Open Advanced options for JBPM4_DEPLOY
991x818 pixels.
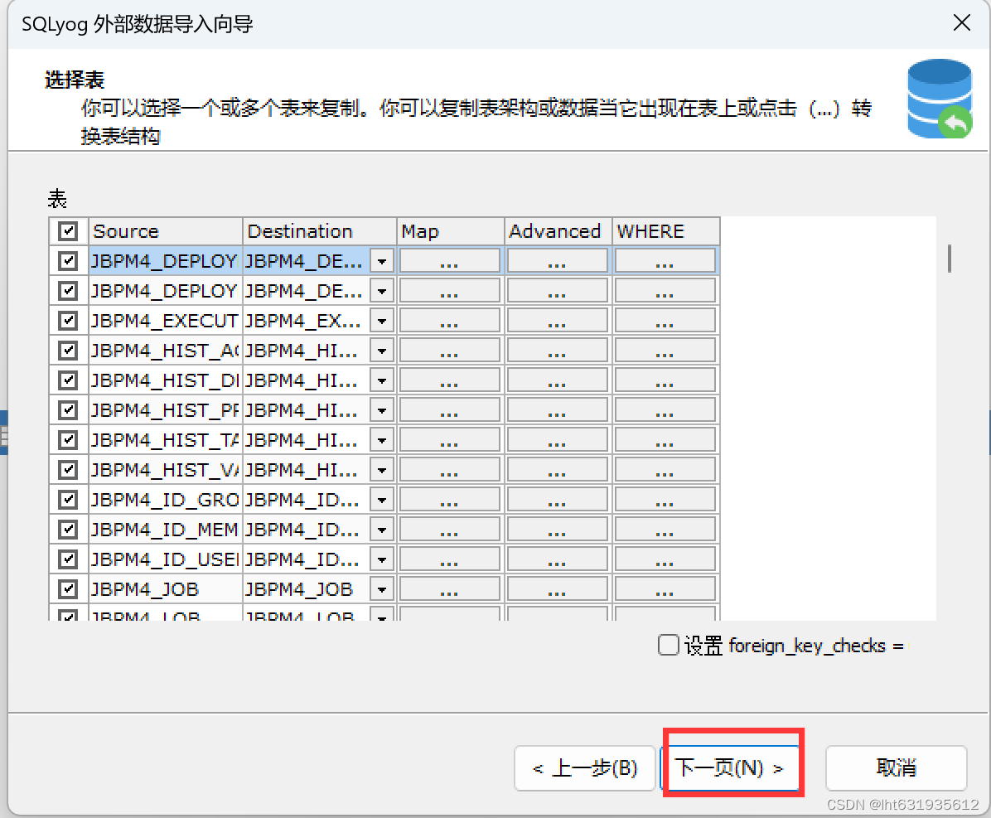coord(556,260)
